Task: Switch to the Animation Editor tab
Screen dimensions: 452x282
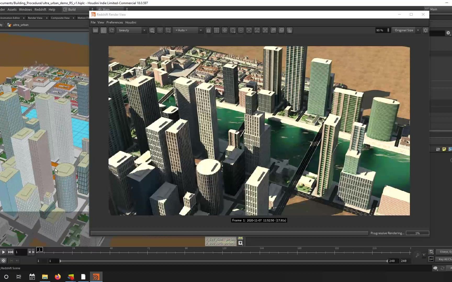Action: click(x=10, y=18)
